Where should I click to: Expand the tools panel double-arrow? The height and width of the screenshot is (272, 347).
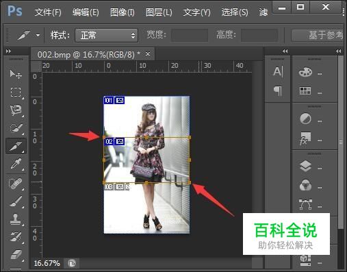pos(9,51)
